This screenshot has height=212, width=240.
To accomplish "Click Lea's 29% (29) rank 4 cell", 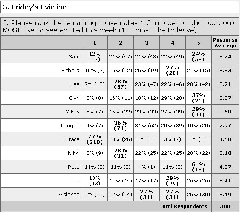I will click(172, 180).
